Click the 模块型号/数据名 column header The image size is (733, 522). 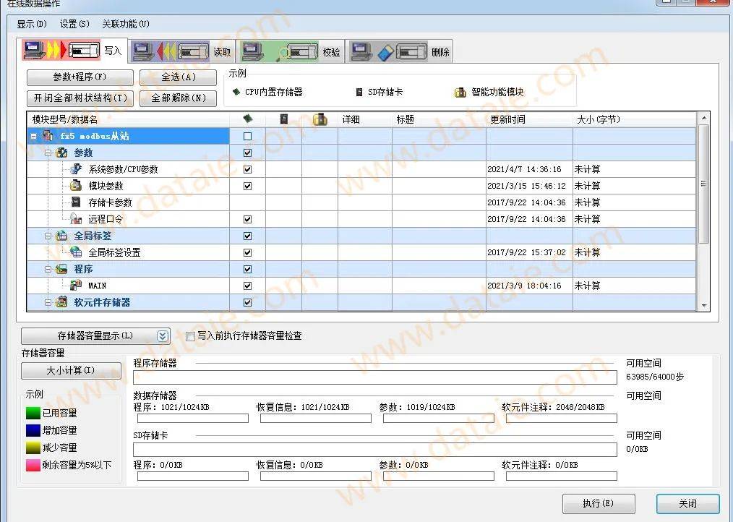click(x=129, y=120)
